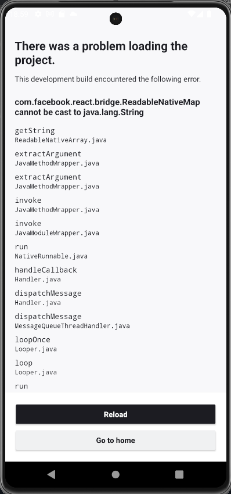This screenshot has width=231, height=494.
Task: Tap the battery icon in status bar
Action: click(209, 14)
